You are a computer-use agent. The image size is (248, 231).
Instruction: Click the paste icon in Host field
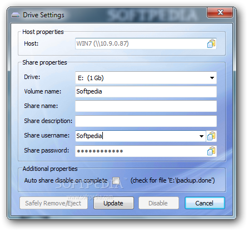211,43
